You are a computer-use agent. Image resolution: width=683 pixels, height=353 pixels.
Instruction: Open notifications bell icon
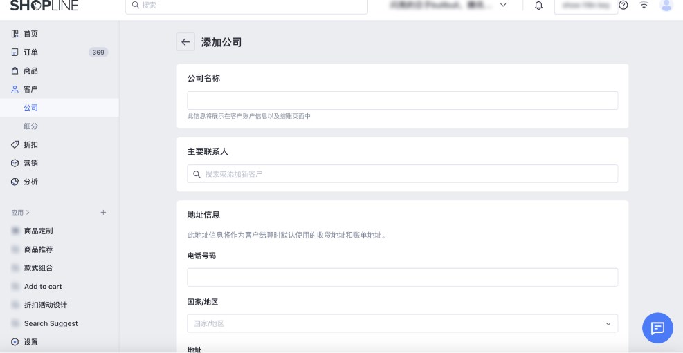[539, 6]
